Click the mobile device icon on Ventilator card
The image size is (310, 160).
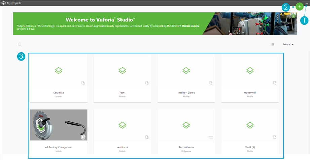[147, 137]
